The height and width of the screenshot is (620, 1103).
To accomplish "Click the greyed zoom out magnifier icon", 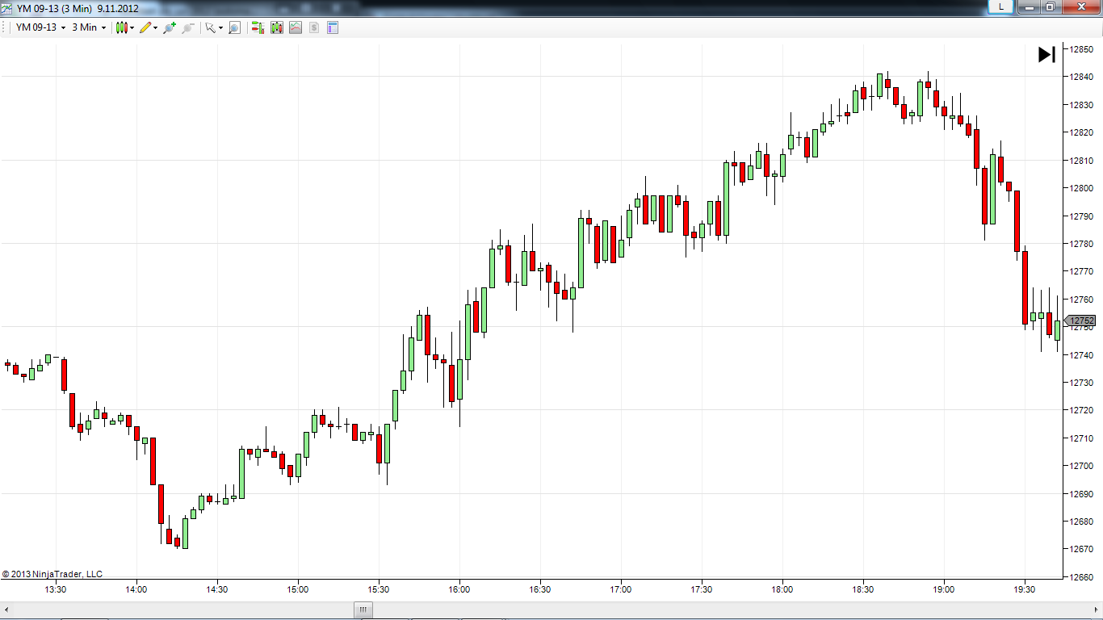I will pyautogui.click(x=188, y=27).
